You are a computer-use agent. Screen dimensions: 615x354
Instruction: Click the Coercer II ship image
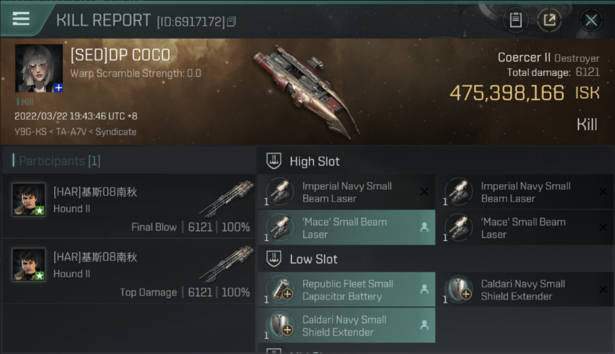pos(306,90)
